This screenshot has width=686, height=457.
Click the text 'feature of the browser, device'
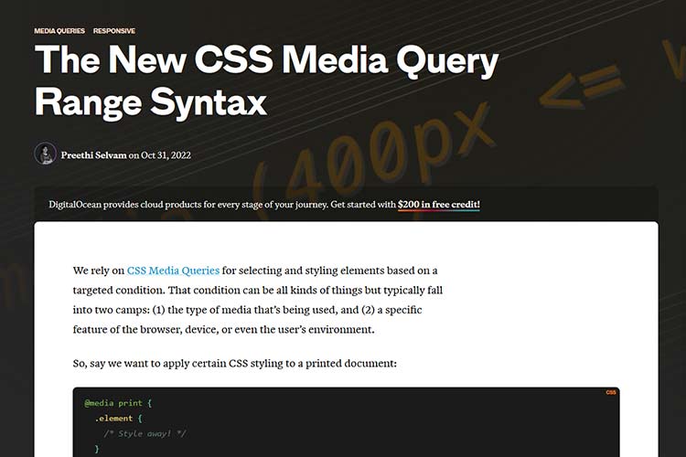click(155, 330)
